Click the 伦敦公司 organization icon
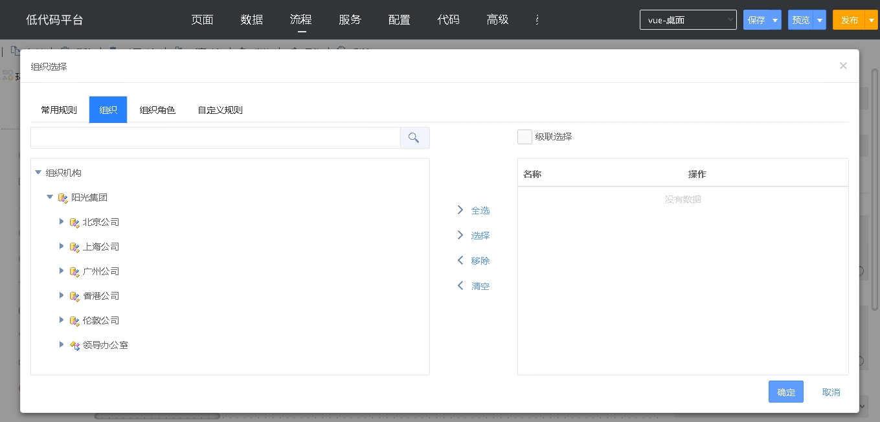This screenshot has height=422, width=880. click(74, 320)
